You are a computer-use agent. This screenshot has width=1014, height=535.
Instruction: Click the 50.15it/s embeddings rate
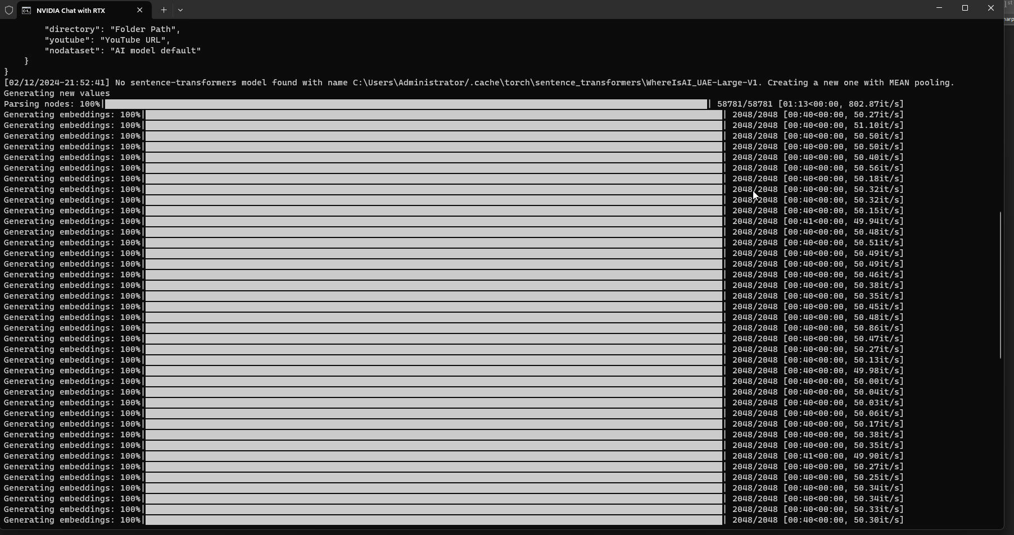(876, 211)
